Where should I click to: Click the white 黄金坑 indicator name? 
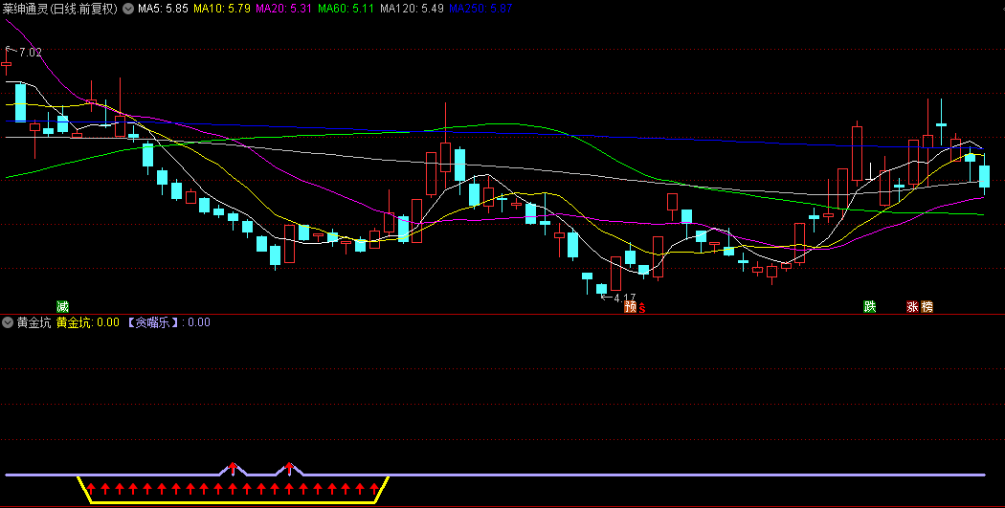pos(33,322)
